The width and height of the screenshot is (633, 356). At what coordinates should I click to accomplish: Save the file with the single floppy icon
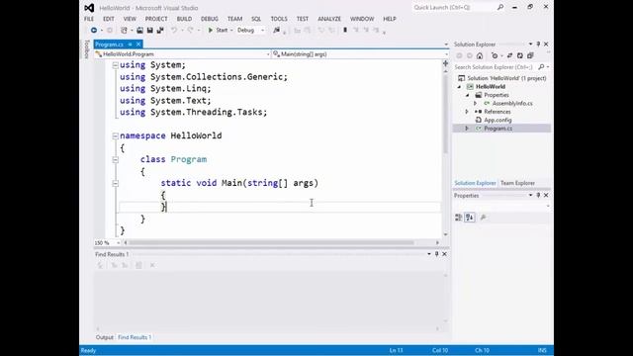pos(149,31)
